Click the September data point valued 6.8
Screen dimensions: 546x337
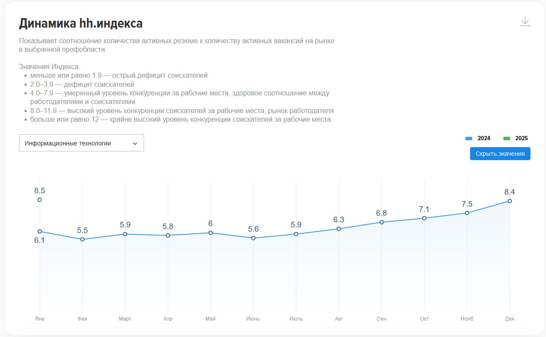pos(382,222)
